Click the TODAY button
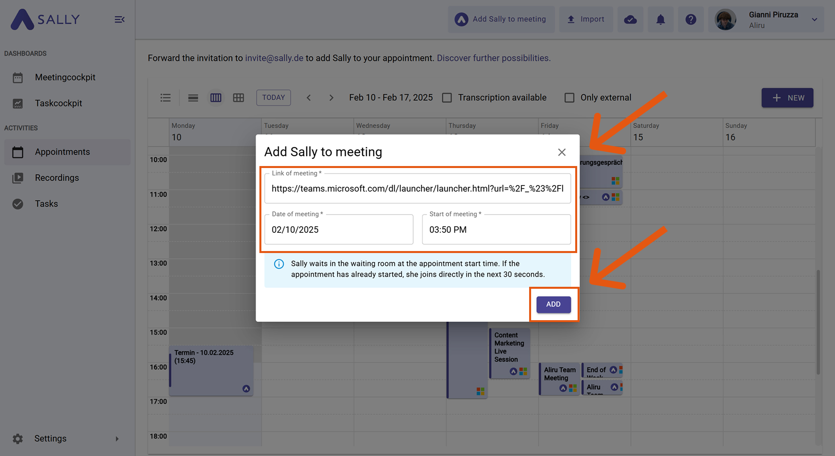The image size is (835, 456). click(273, 98)
